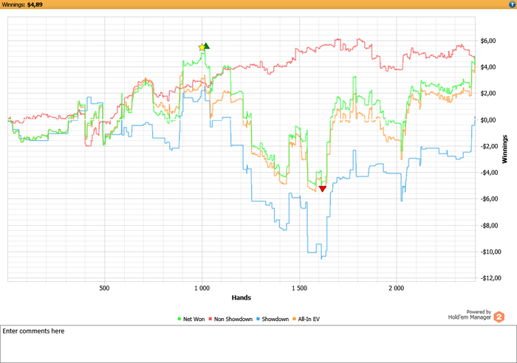Click the $0,00 y-axis label
517x363 pixels.
click(x=488, y=120)
